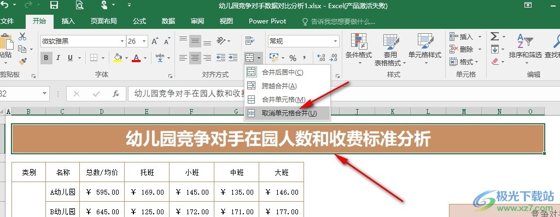Toggle Bold formatting button

click(46, 58)
